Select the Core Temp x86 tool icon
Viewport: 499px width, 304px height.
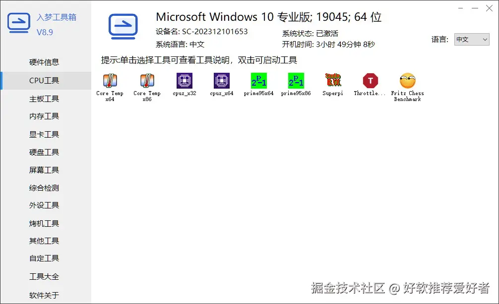pyautogui.click(x=147, y=81)
